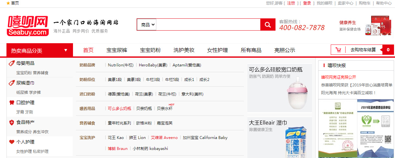Open 女性护理 navigation tab
This screenshot has height=158, width=395.
click(217, 50)
